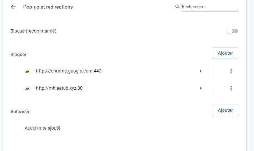Image resolution: width=254 pixels, height=151 pixels.
Task: Toggle the Bloqué (recommandé) switch
Action: point(232,31)
